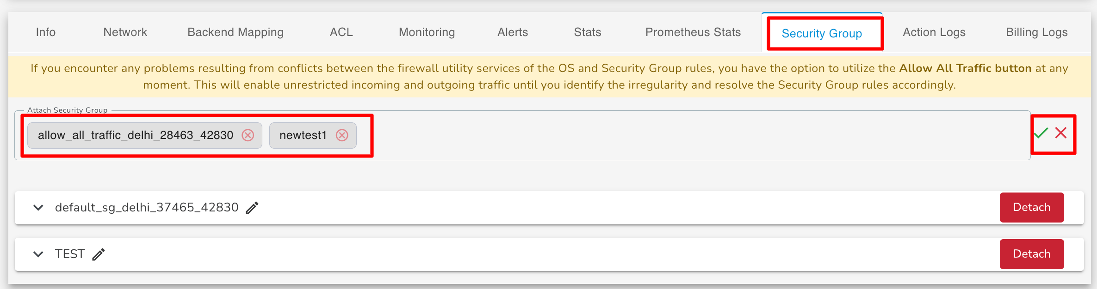Screen dimensions: 1097x289
Task: Detach the TEST security group
Action: pos(1031,254)
